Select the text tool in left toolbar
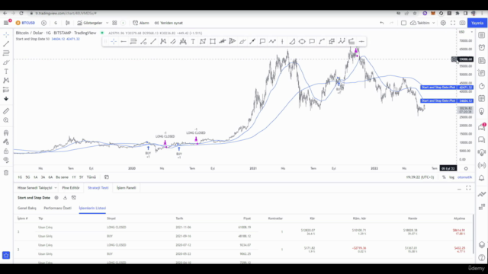Viewport: 488px width, 274px height. pyautogui.click(x=6, y=71)
